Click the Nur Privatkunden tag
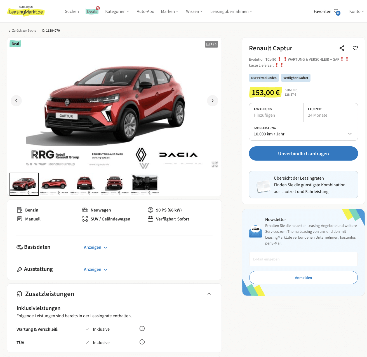Viewport: 367px width, 357px height. 264,78
